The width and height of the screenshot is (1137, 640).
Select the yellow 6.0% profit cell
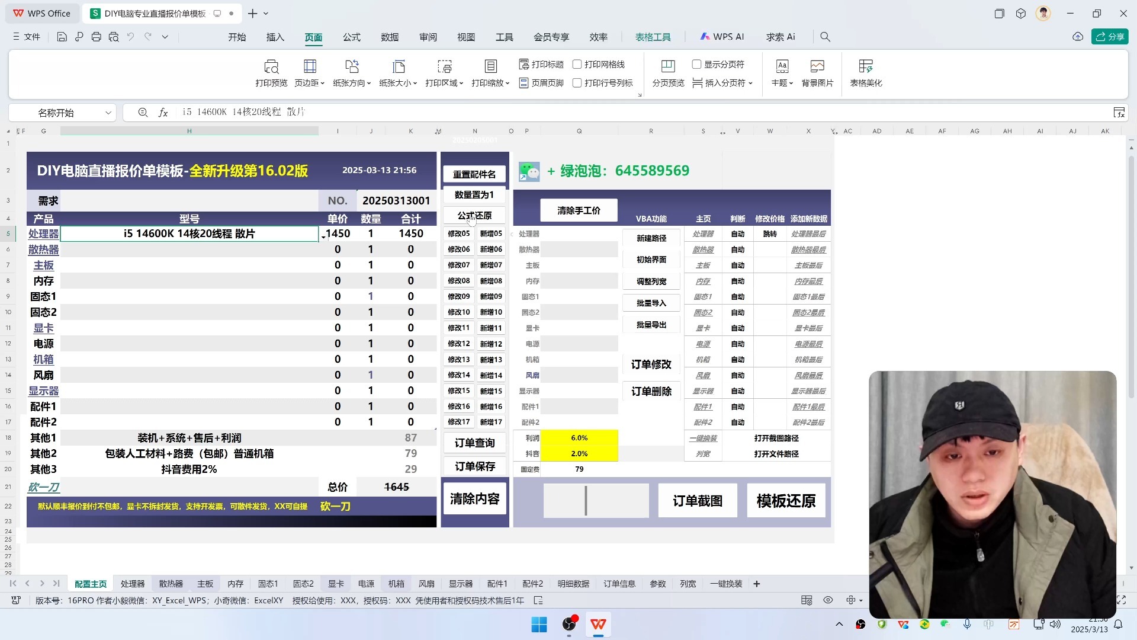coord(579,437)
